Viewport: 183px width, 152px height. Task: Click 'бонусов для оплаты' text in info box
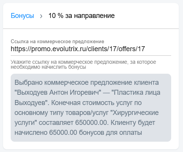[x=110, y=133]
